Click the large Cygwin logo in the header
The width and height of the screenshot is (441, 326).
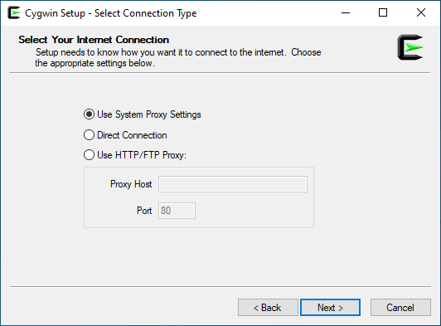(x=410, y=47)
